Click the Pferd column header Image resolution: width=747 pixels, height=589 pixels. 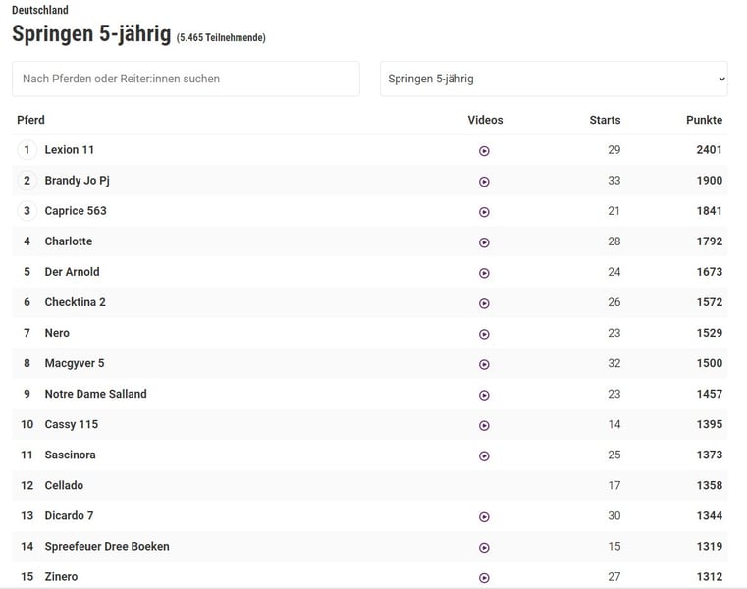[30, 120]
